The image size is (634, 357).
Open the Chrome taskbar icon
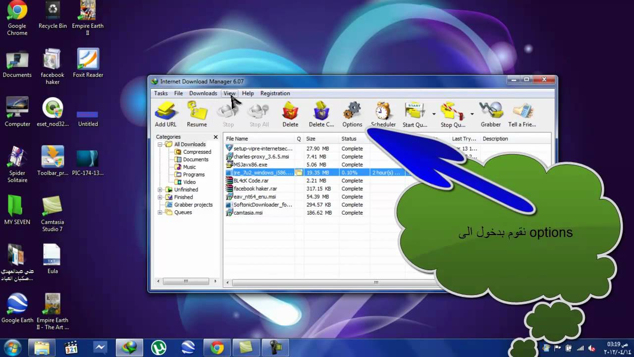click(x=217, y=348)
